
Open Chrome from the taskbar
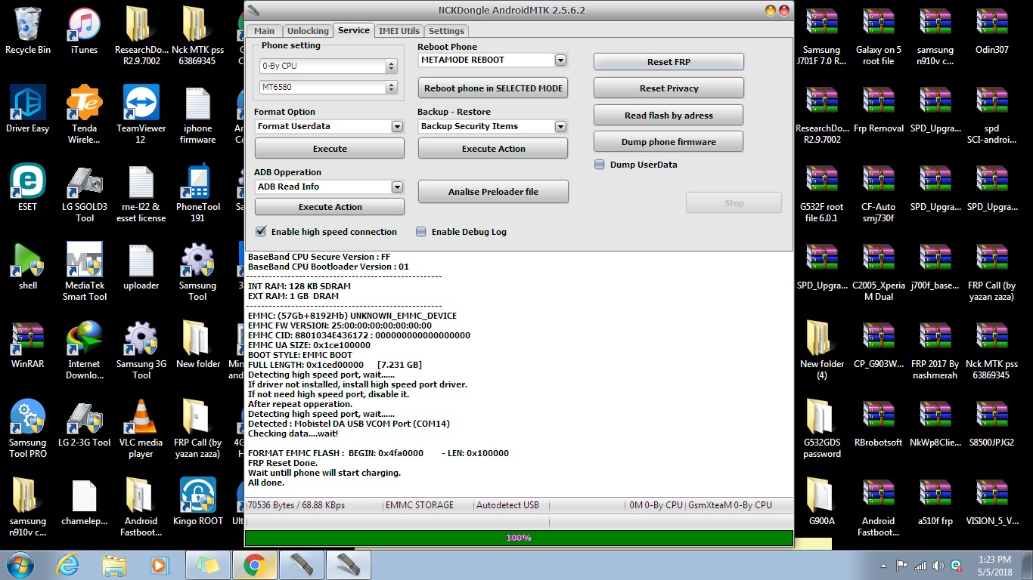click(253, 564)
